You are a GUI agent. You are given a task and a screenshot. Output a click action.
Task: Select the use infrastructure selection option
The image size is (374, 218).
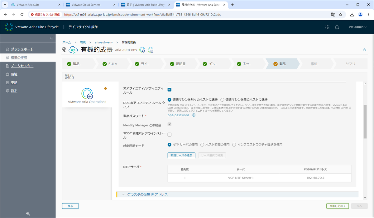pyautogui.click(x=234, y=145)
